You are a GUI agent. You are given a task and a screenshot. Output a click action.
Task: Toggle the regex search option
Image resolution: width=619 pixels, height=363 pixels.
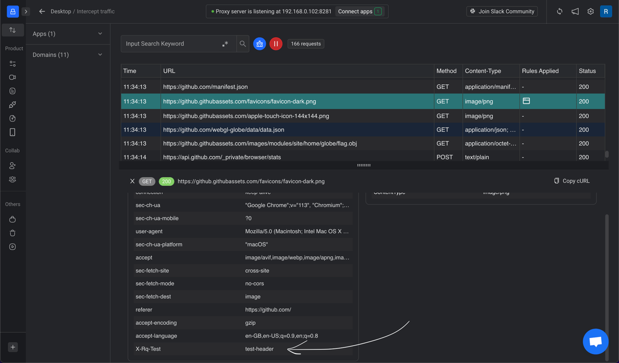tap(225, 44)
